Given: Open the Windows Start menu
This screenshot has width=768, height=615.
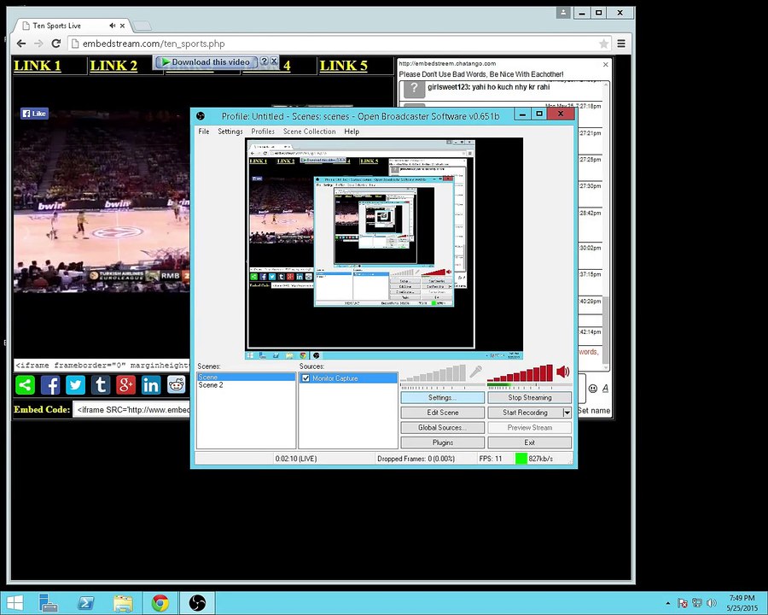Looking at the screenshot, I should [15, 603].
